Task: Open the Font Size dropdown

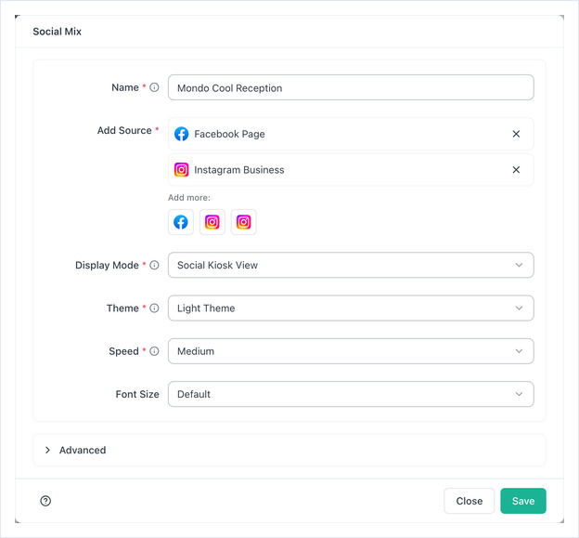Action: click(x=351, y=394)
